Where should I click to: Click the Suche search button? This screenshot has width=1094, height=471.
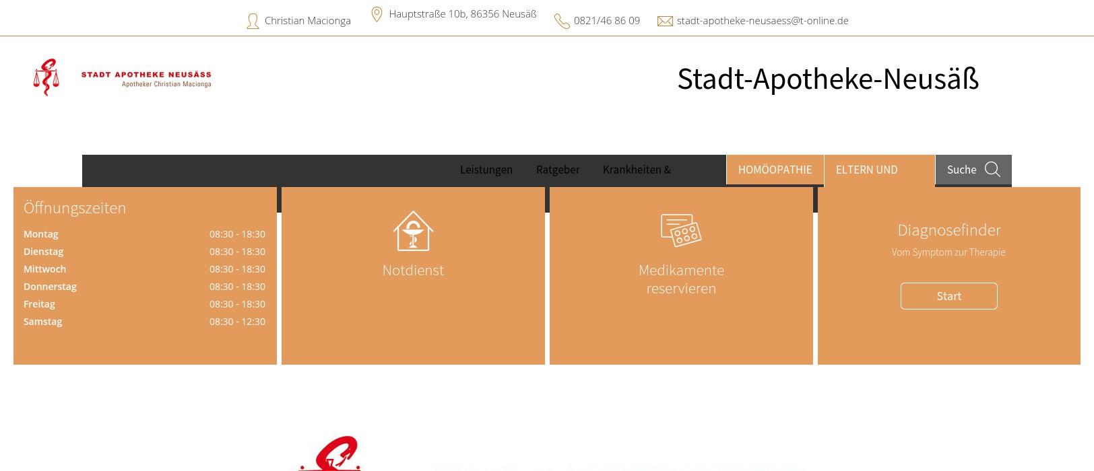961,170
